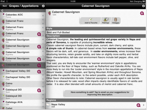Screen dimensions: 147x110
Task: Open Vintages barrel button
Action: [x=115, y=21]
